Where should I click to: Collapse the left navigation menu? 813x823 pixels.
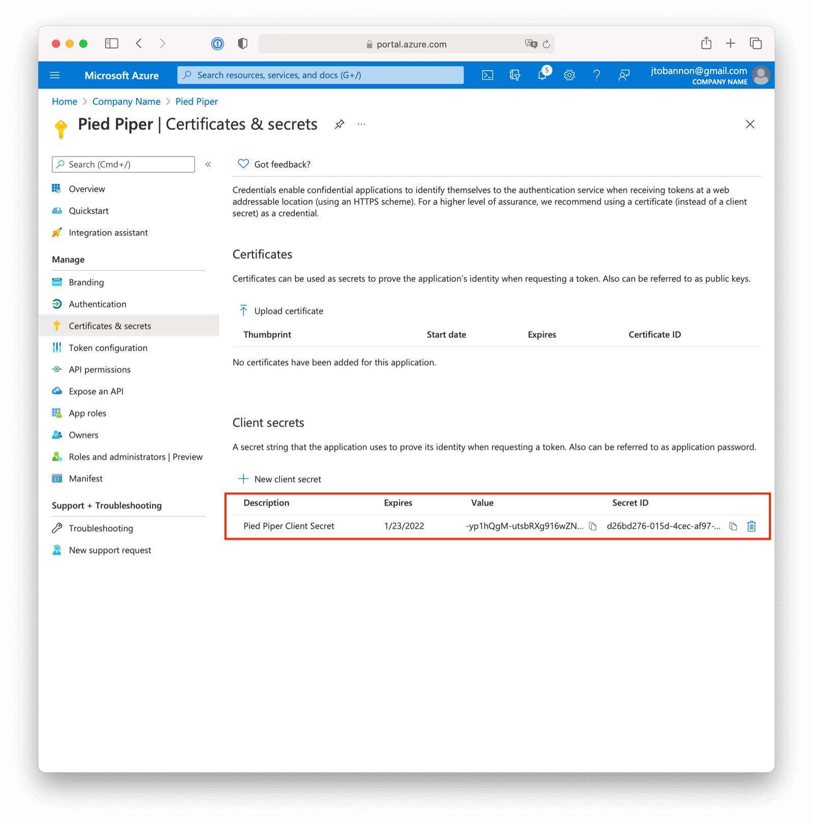coord(208,164)
